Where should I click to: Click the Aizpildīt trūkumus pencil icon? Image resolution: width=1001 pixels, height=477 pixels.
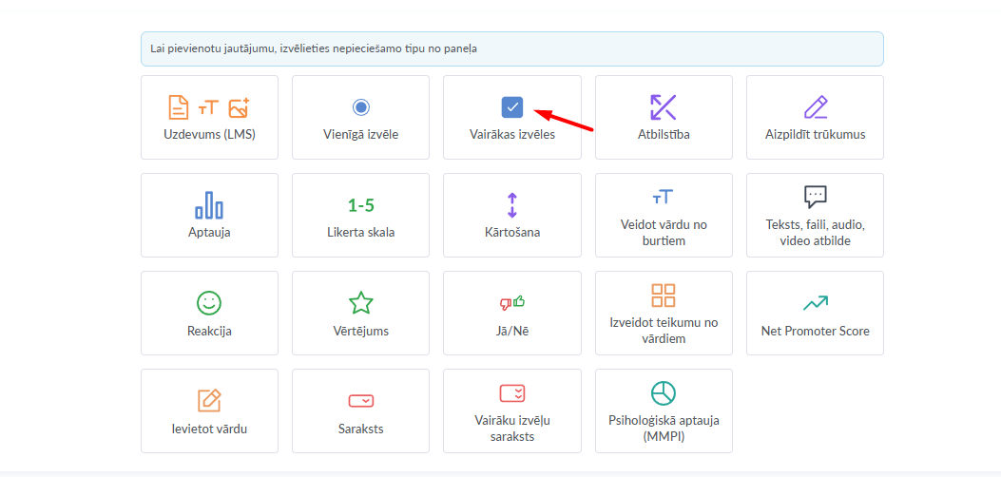click(815, 106)
